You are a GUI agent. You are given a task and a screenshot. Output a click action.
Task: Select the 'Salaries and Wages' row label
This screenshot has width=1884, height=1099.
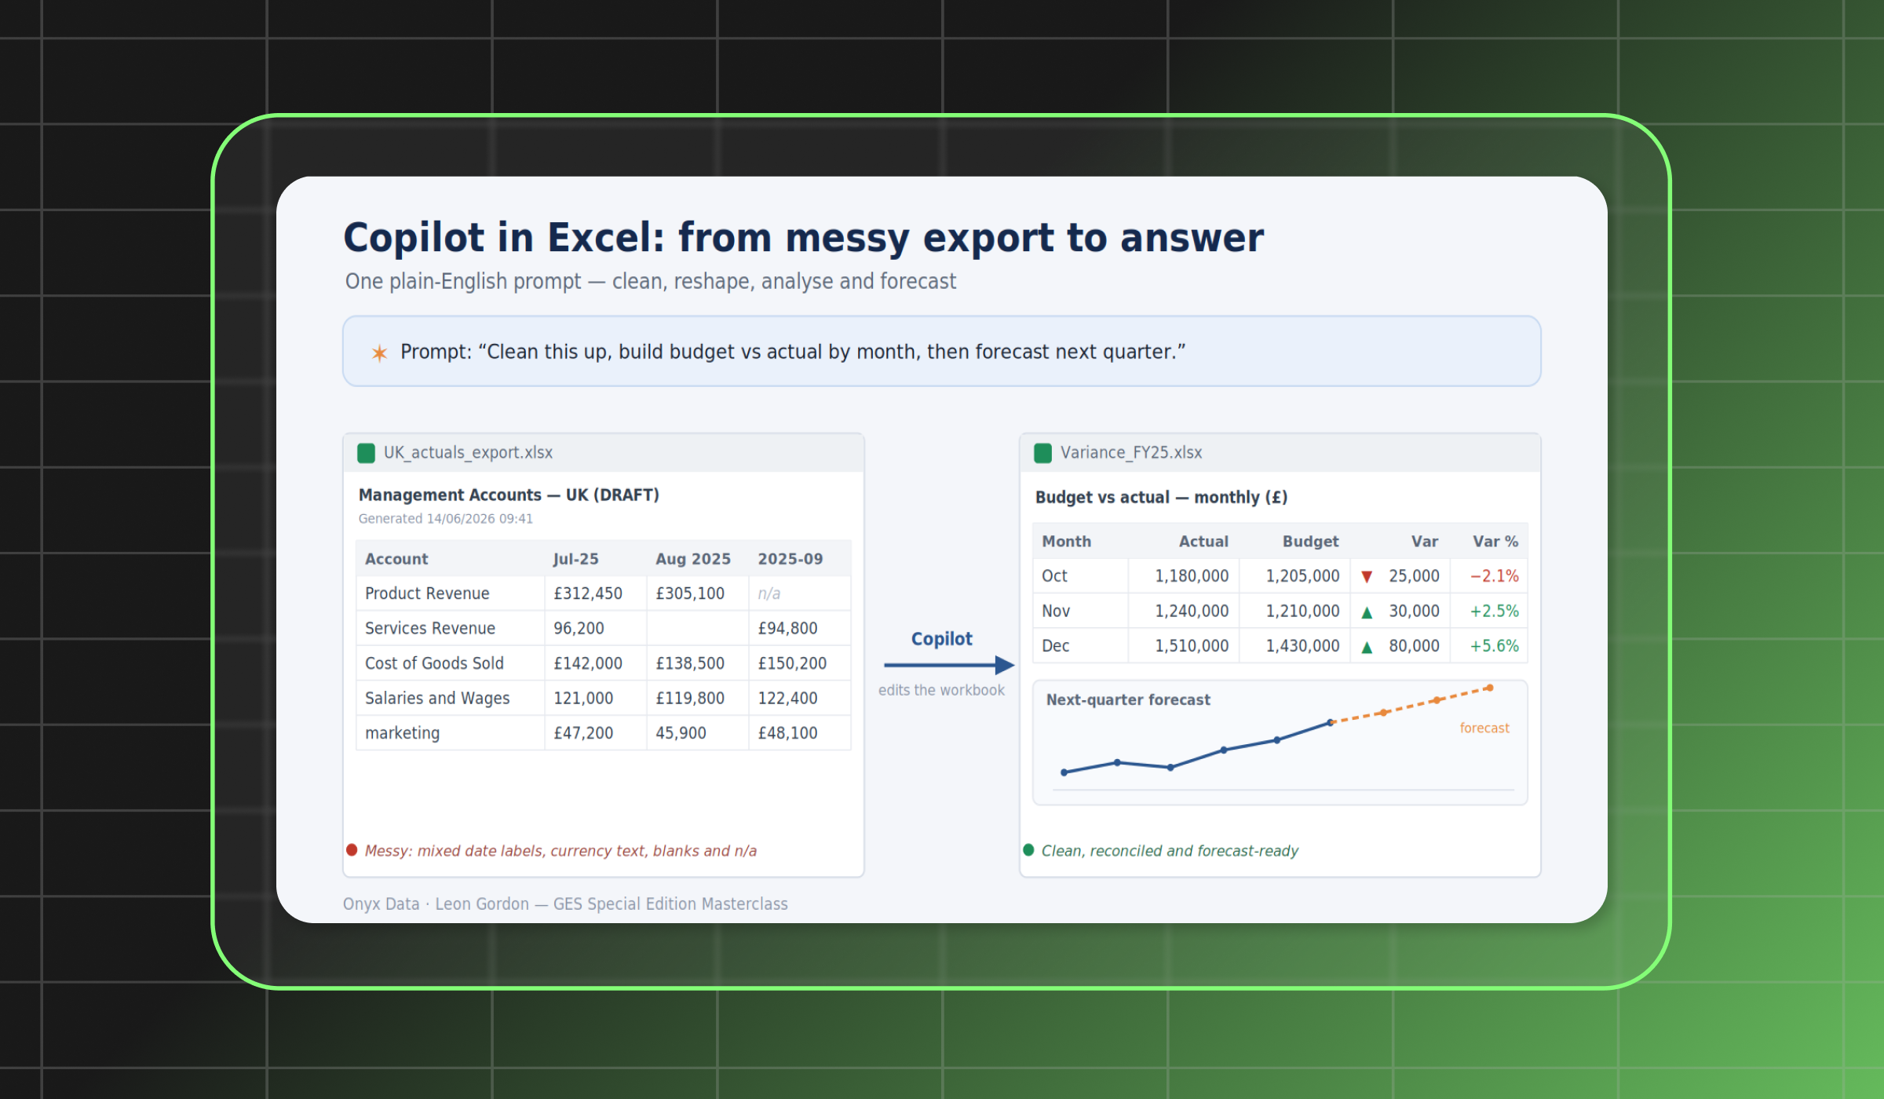pyautogui.click(x=437, y=699)
